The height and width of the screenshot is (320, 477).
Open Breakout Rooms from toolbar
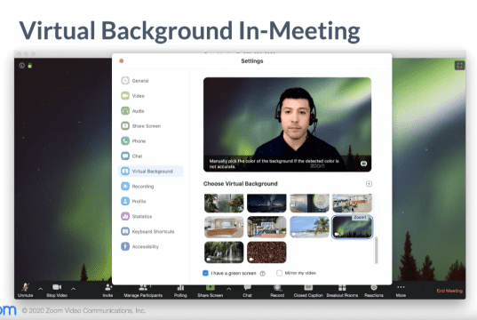point(342,287)
